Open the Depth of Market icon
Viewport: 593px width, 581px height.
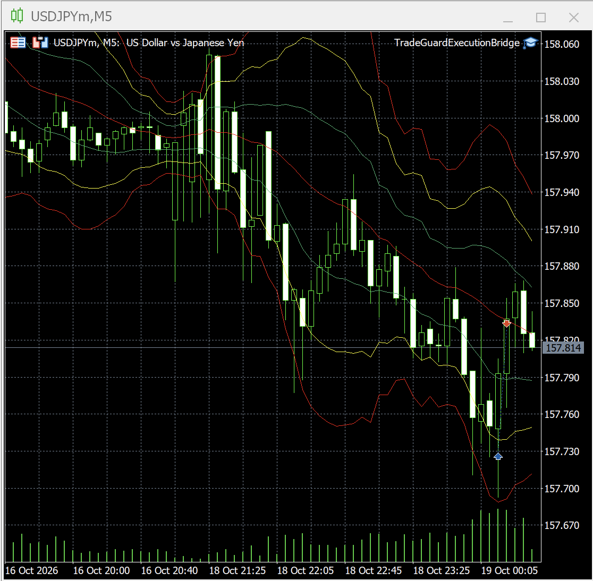[x=40, y=42]
